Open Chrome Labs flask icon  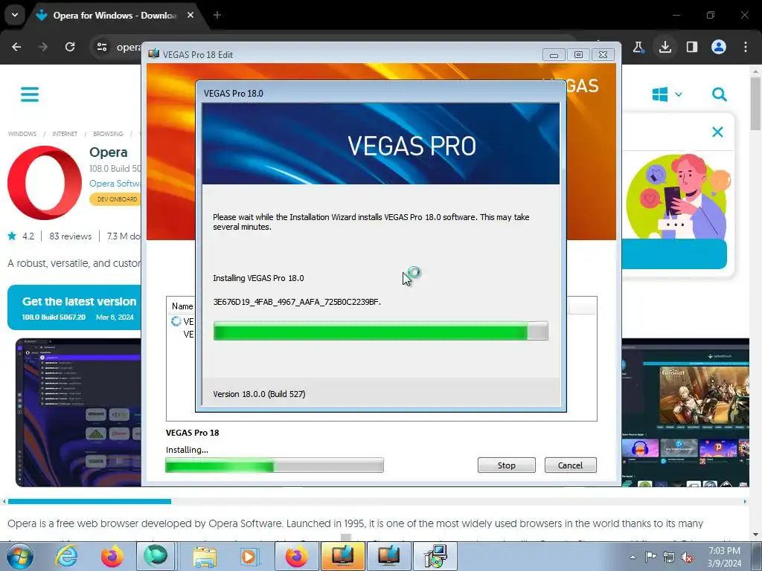click(638, 47)
